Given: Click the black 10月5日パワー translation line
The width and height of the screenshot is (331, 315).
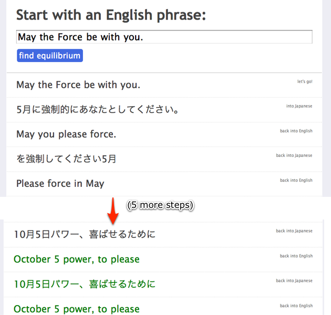Looking at the screenshot, I should [x=85, y=234].
